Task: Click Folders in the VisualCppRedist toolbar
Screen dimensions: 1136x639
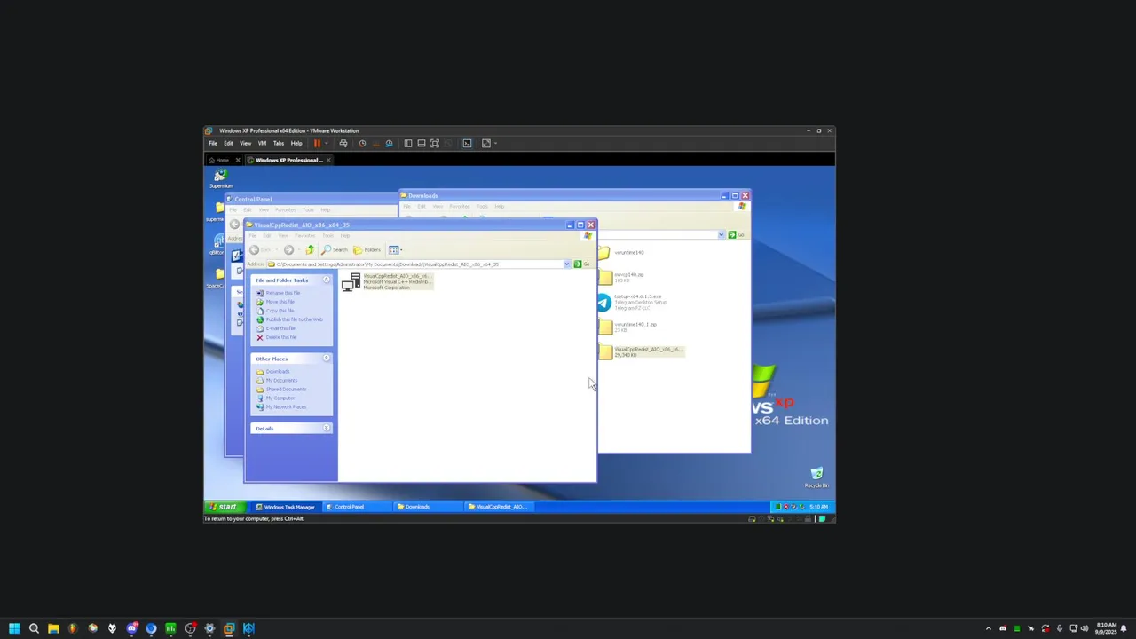Action: (367, 249)
